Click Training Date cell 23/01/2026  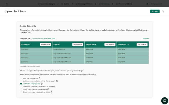100,58
